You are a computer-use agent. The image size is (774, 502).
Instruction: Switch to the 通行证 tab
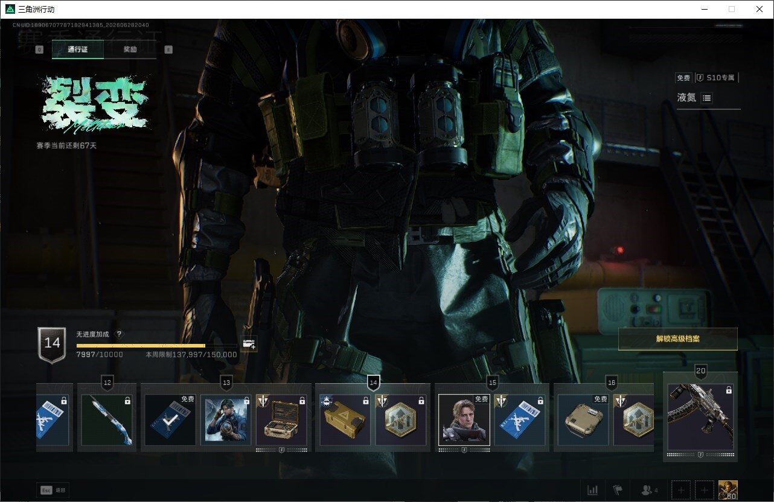pos(78,49)
